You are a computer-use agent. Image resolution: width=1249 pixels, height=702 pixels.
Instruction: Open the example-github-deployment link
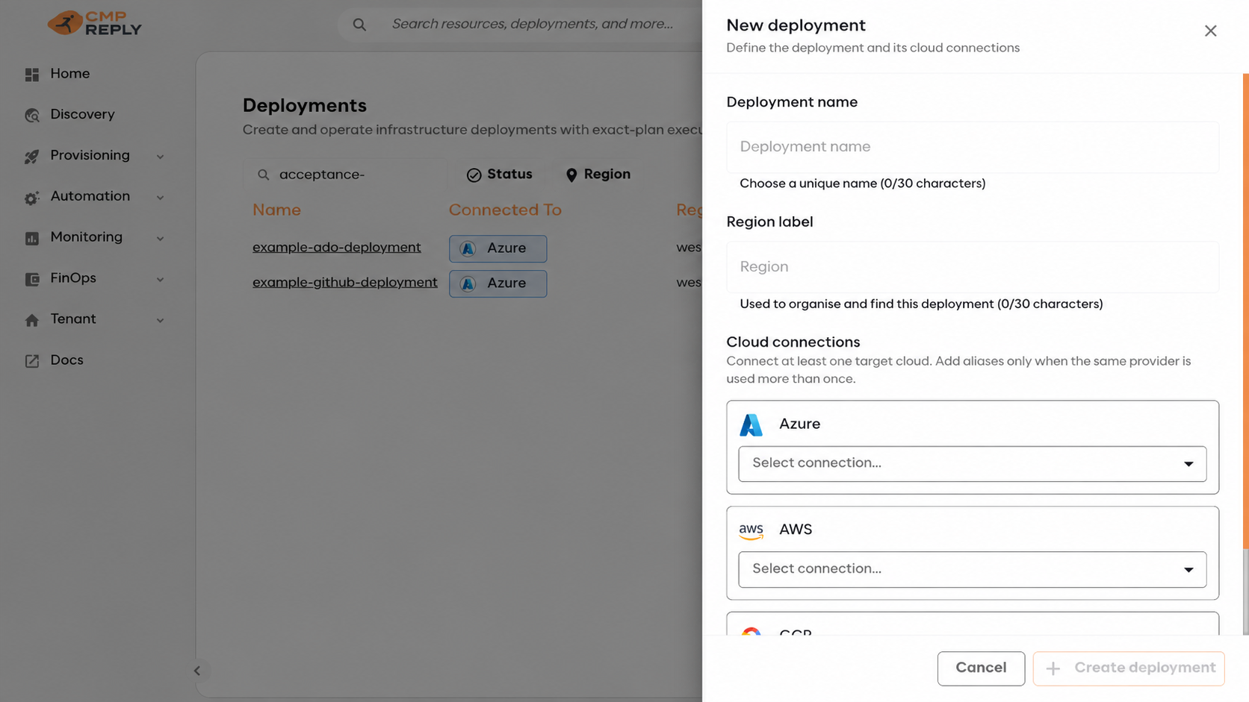pos(344,283)
